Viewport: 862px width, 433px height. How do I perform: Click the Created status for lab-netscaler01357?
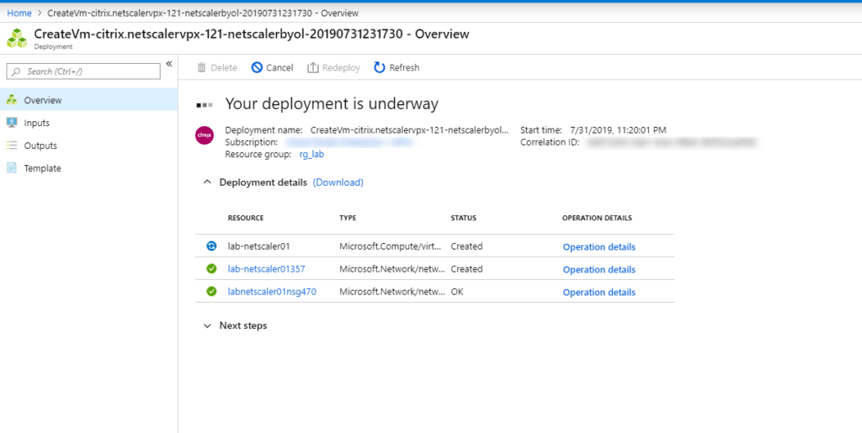pos(466,269)
